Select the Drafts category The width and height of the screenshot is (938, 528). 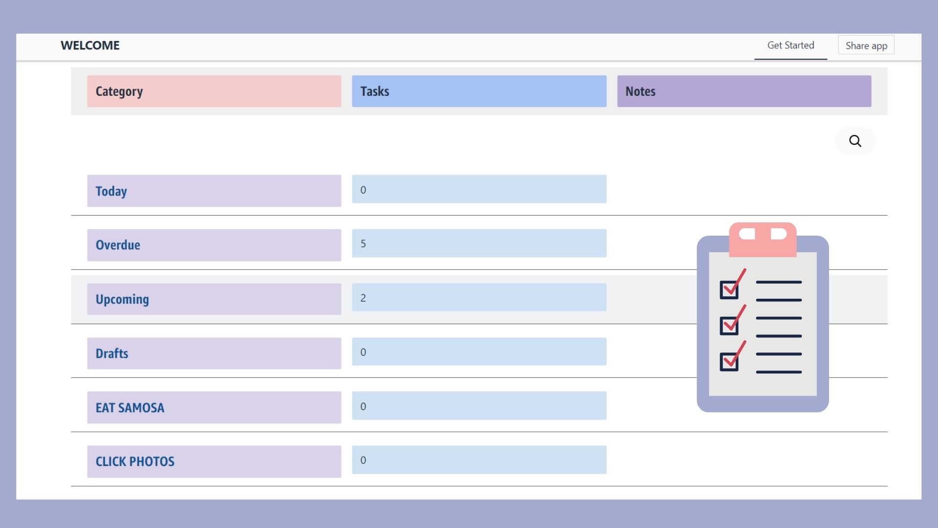[214, 353]
